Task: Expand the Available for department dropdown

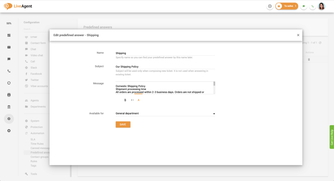Action: pyautogui.click(x=214, y=113)
